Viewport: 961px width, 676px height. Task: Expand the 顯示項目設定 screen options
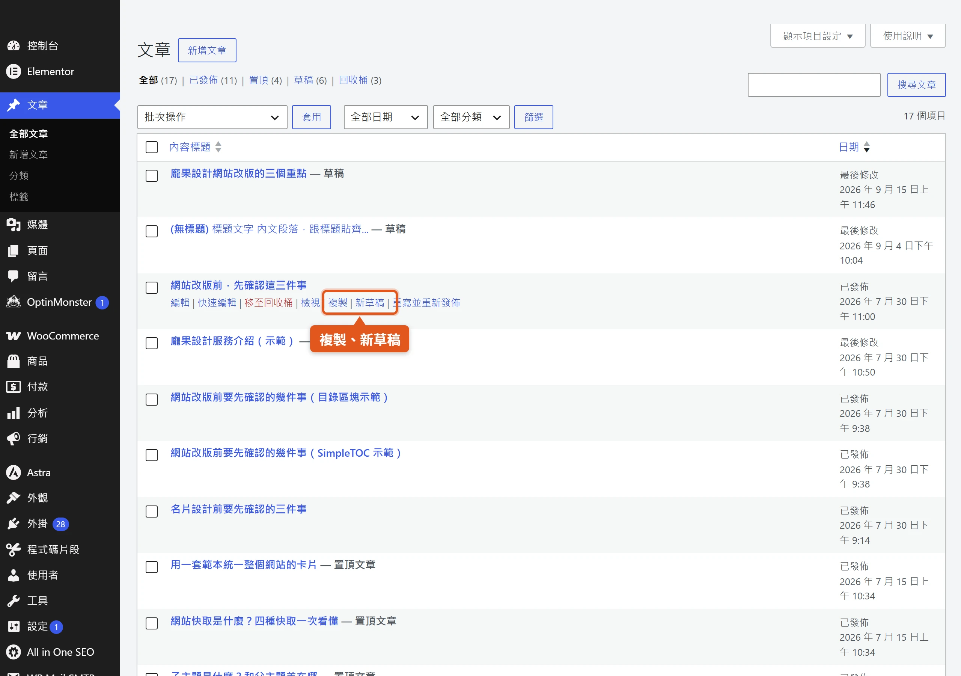coord(818,36)
